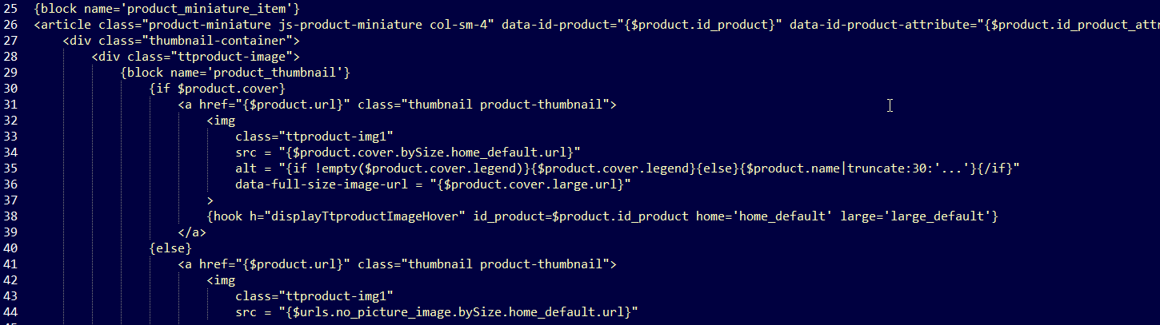Click the {if $product.cover} statement

tap(218, 89)
